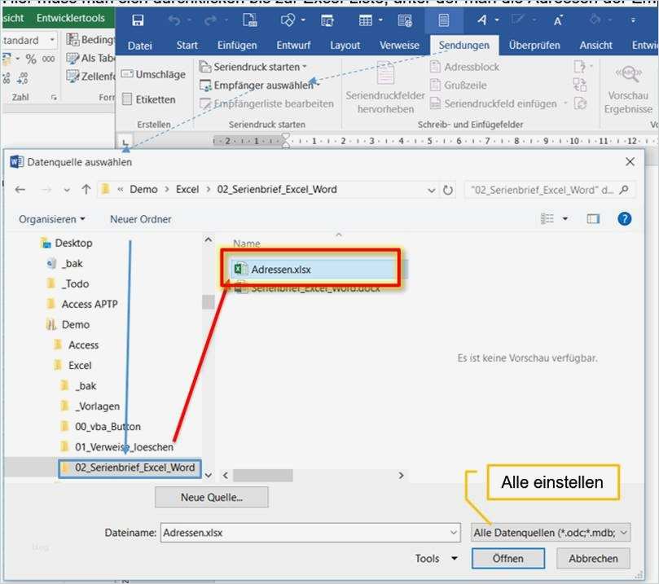Click the Save icon on the Quick Access Toolbar
The width and height of the screenshot is (659, 584).
point(139,20)
